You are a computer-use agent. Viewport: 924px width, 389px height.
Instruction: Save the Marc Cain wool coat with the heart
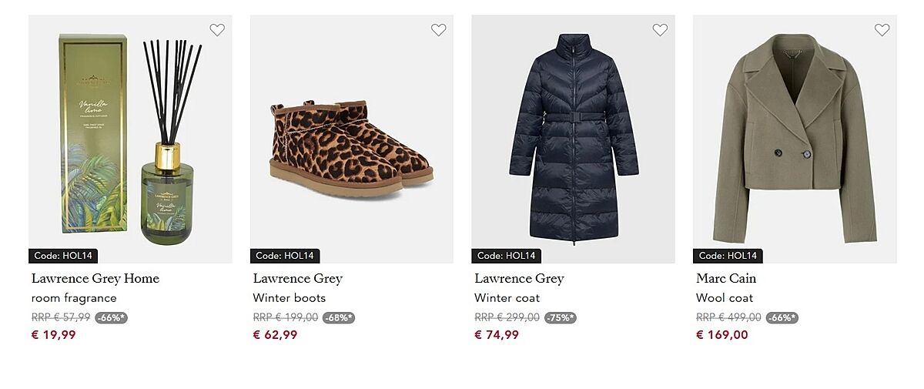click(x=882, y=30)
